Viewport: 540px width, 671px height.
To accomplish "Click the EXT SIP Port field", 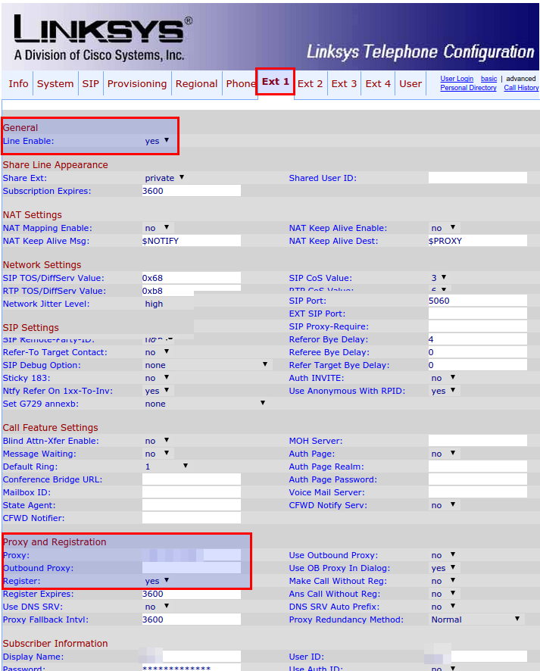I will click(x=478, y=314).
